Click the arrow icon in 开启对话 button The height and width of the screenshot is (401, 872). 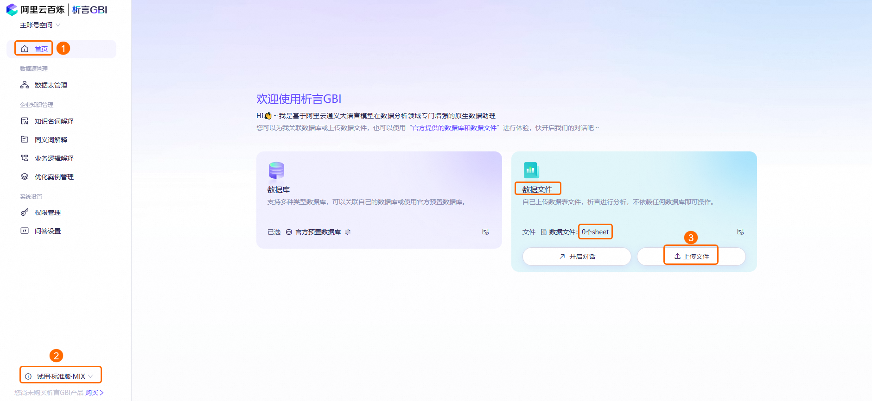[x=562, y=256]
